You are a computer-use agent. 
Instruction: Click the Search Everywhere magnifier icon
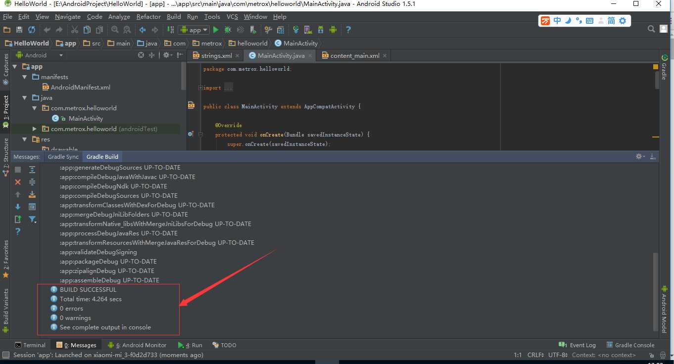(x=651, y=29)
